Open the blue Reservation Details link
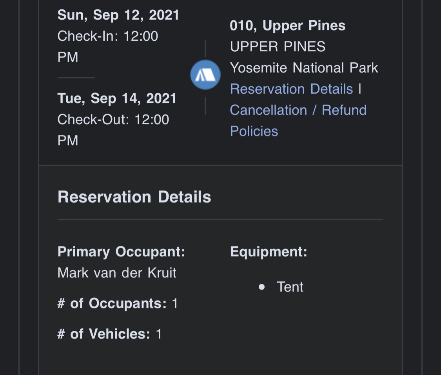The width and height of the screenshot is (441, 375). point(291,89)
